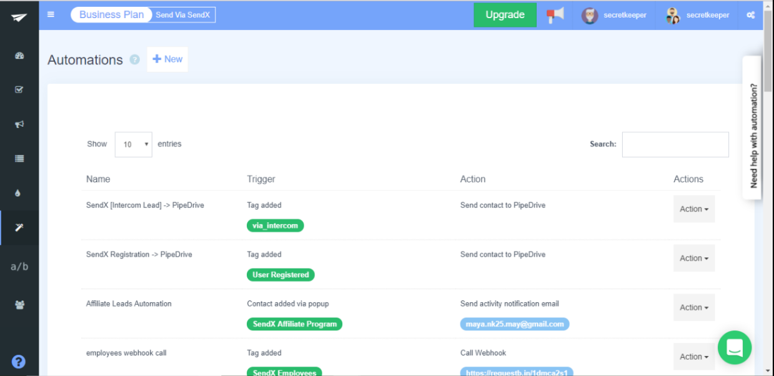Click the SendX Affiliate Program tag

[295, 324]
